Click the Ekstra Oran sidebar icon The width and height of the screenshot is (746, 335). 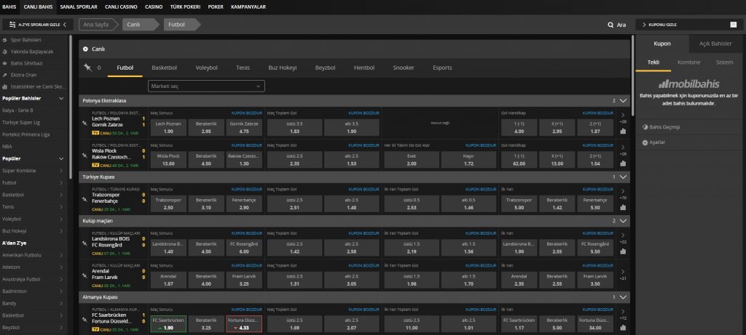coord(5,75)
